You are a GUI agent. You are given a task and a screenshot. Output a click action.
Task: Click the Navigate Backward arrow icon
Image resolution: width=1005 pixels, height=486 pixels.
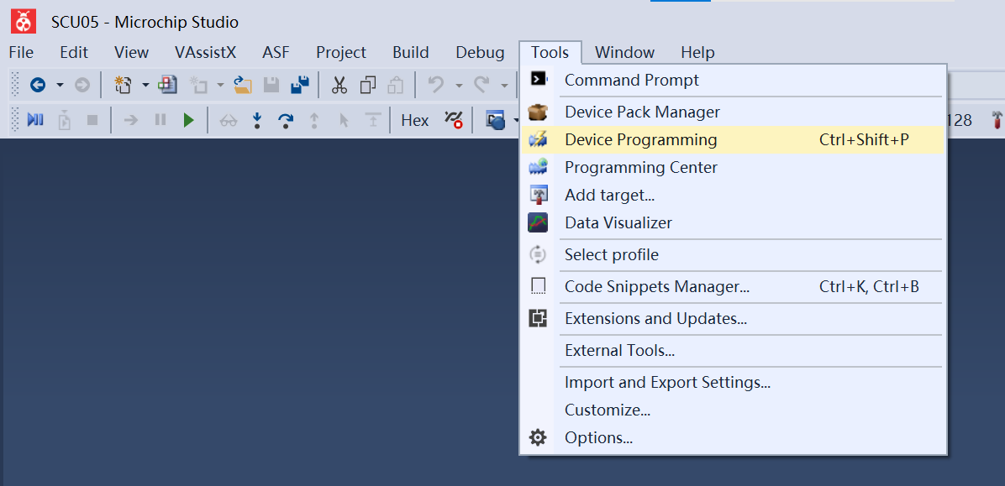tap(38, 85)
